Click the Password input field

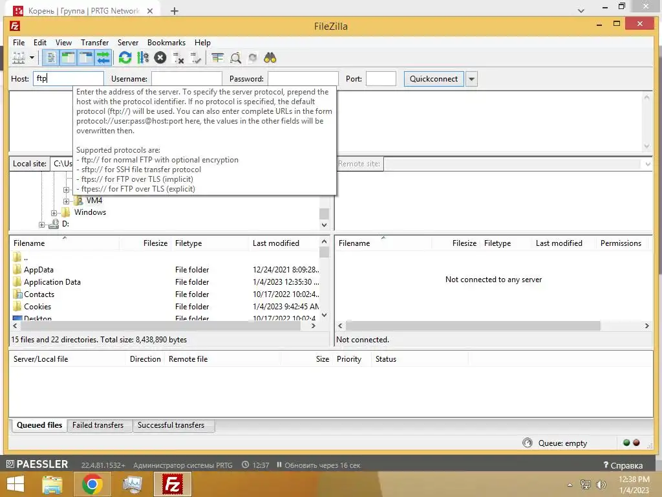303,78
